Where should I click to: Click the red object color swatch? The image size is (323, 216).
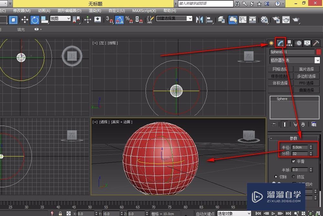point(318,52)
